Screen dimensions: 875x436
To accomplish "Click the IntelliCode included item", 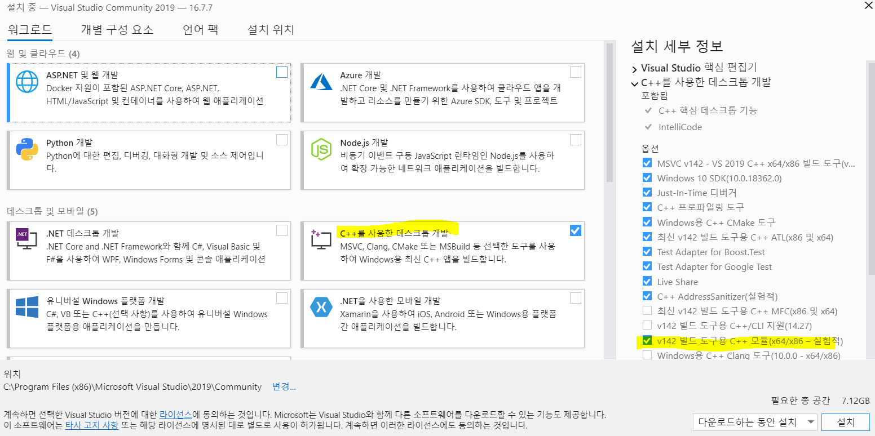I will coord(680,127).
